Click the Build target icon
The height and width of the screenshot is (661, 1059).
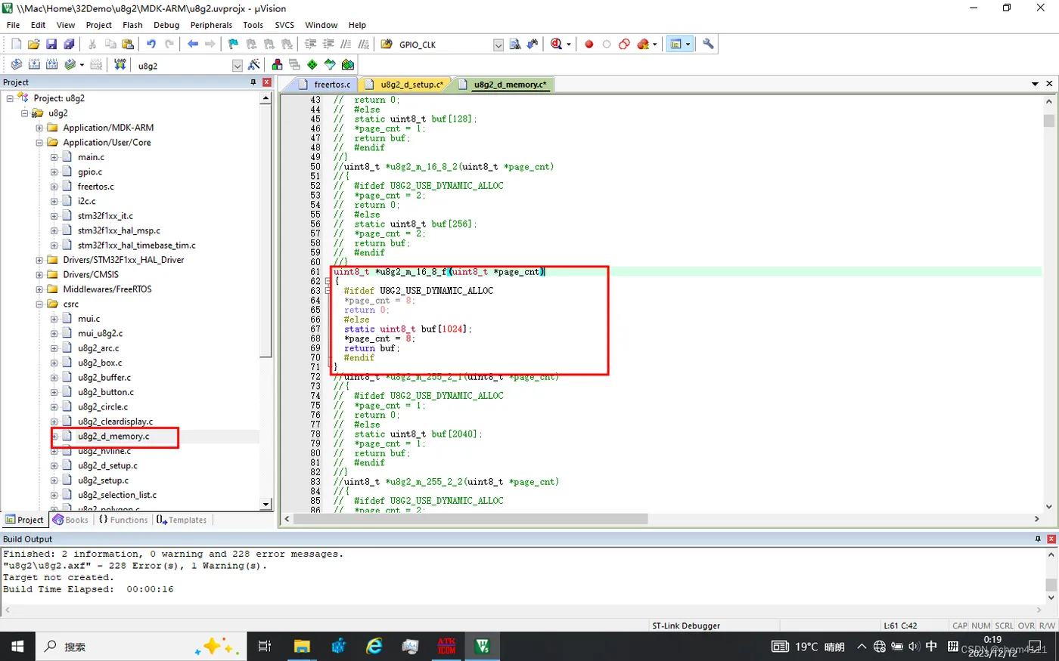pos(34,65)
